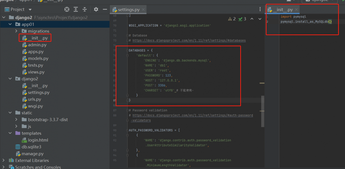Image resolution: width=345 pixels, height=169 pixels.
Task: Select login.html in templates folder
Action: [x=38, y=140]
